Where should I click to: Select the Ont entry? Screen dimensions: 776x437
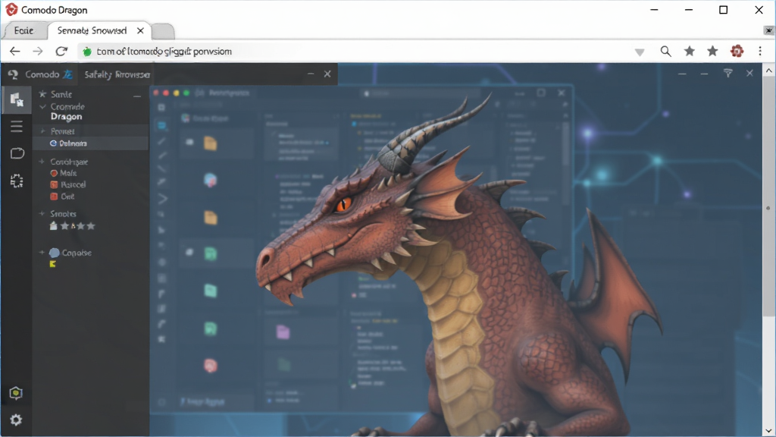[x=67, y=196]
